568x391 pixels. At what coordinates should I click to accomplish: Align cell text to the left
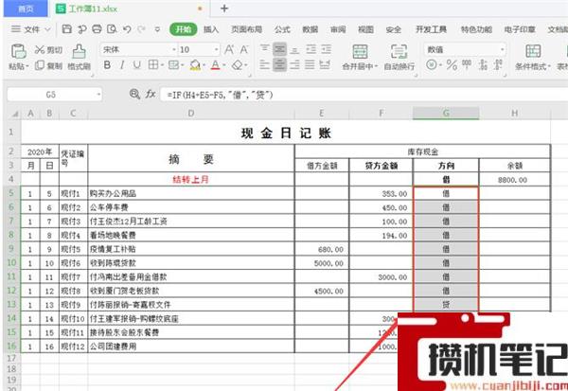[x=265, y=65]
